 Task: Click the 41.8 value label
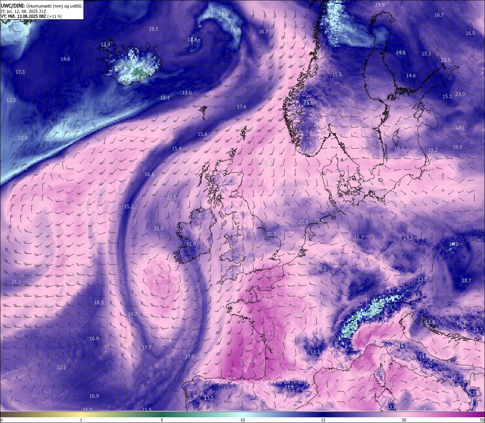(x=250, y=300)
